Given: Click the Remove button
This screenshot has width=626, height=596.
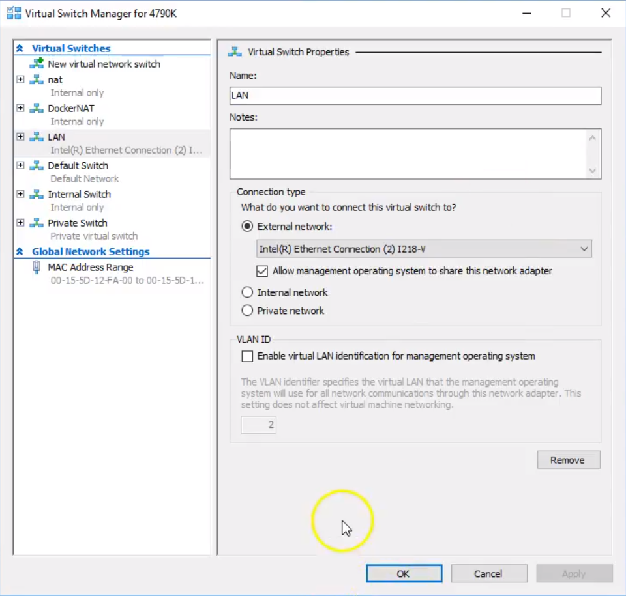Looking at the screenshot, I should (x=568, y=459).
